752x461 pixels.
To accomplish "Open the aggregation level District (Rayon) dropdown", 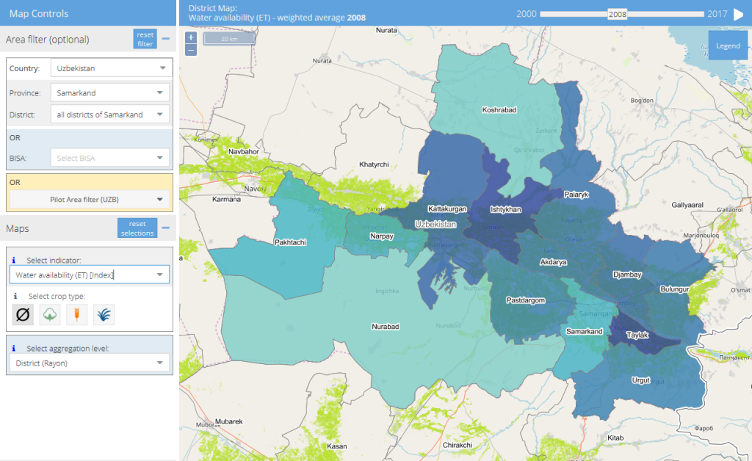I will pyautogui.click(x=89, y=363).
